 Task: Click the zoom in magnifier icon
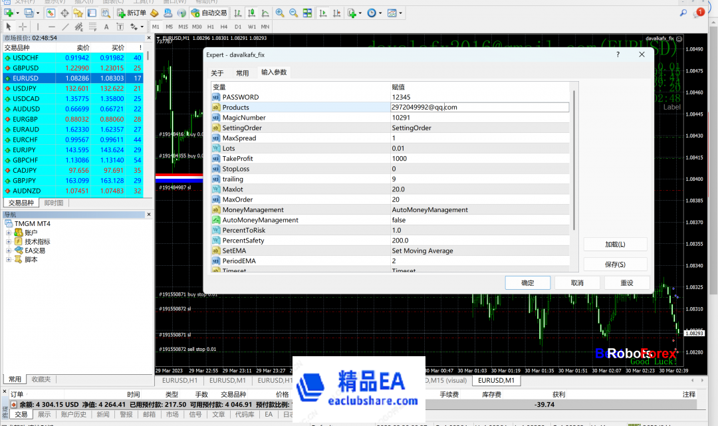[x=280, y=13]
